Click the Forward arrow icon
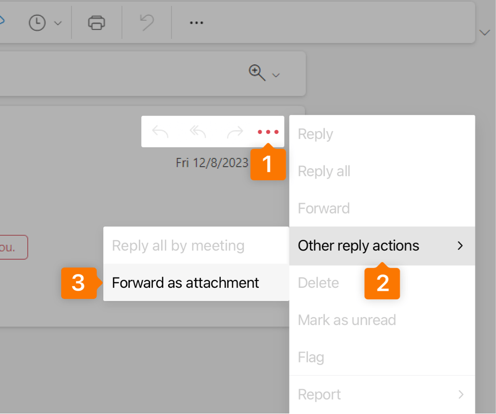 [x=235, y=132]
